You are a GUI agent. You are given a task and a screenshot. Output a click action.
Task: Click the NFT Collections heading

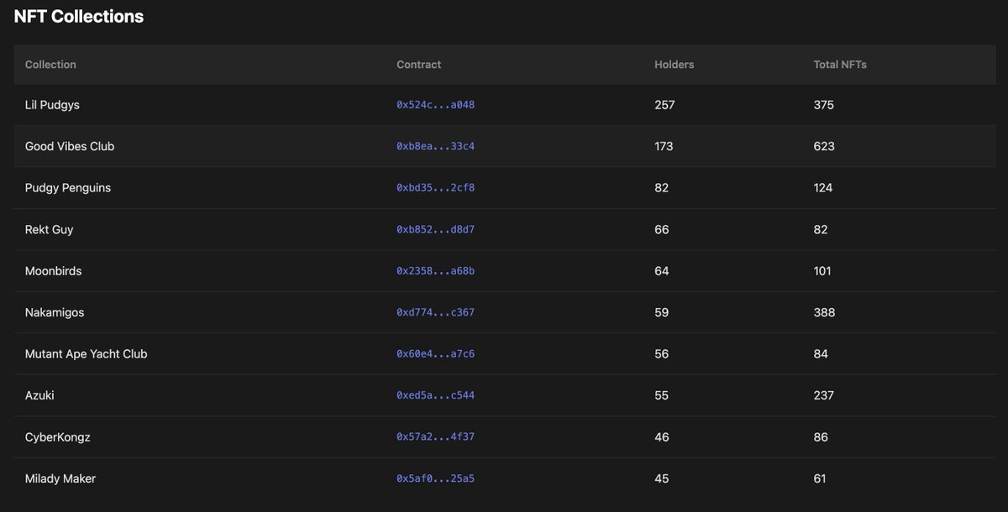click(x=79, y=16)
